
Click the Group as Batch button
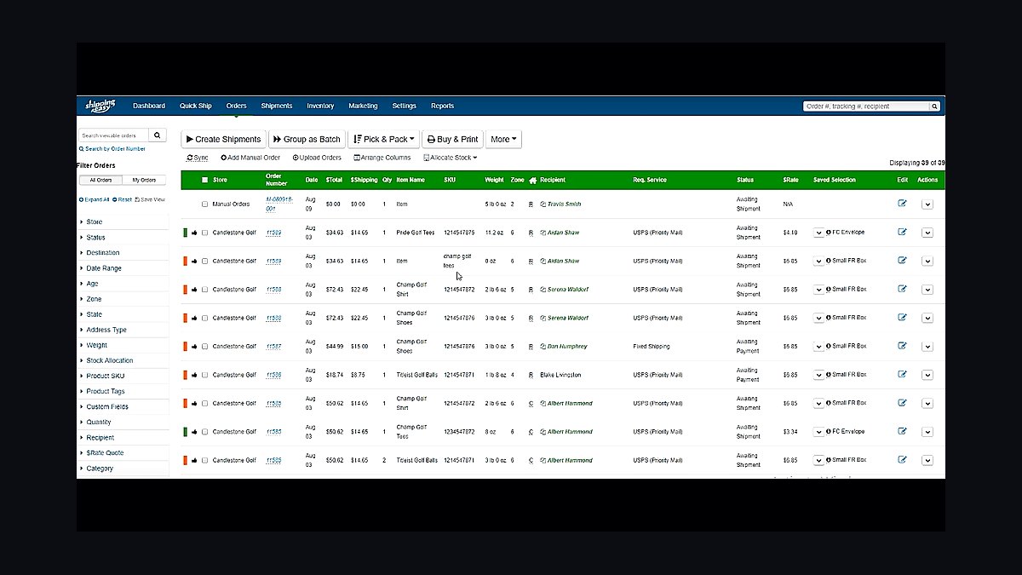[307, 139]
